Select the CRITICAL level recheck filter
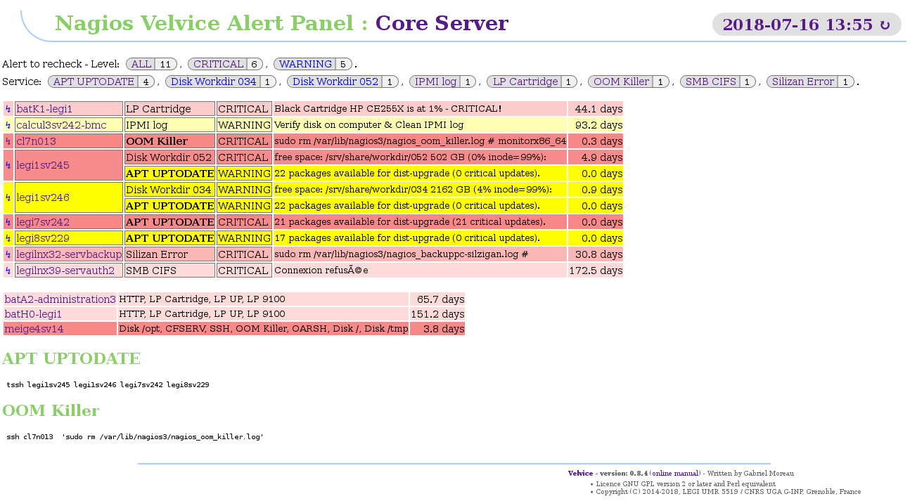The height and width of the screenshot is (501, 910). coord(218,64)
